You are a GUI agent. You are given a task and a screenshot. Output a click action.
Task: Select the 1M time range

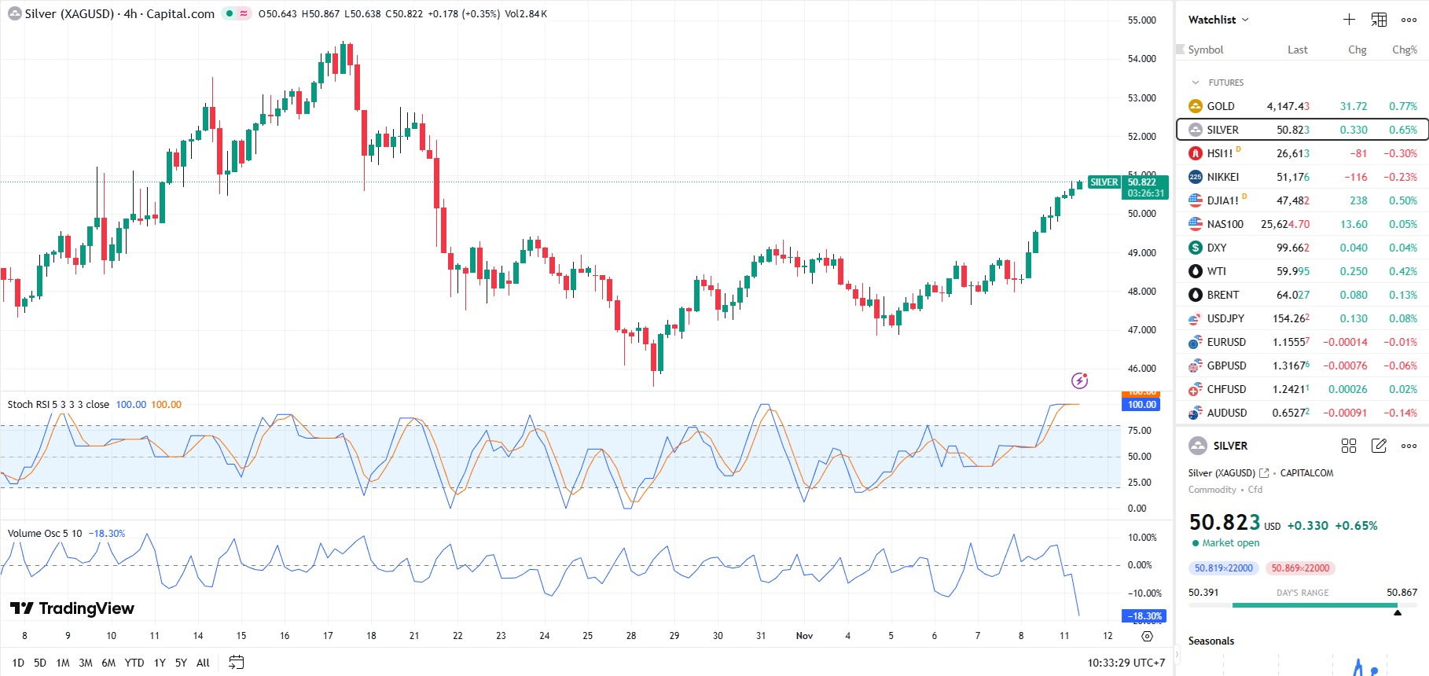(x=63, y=663)
